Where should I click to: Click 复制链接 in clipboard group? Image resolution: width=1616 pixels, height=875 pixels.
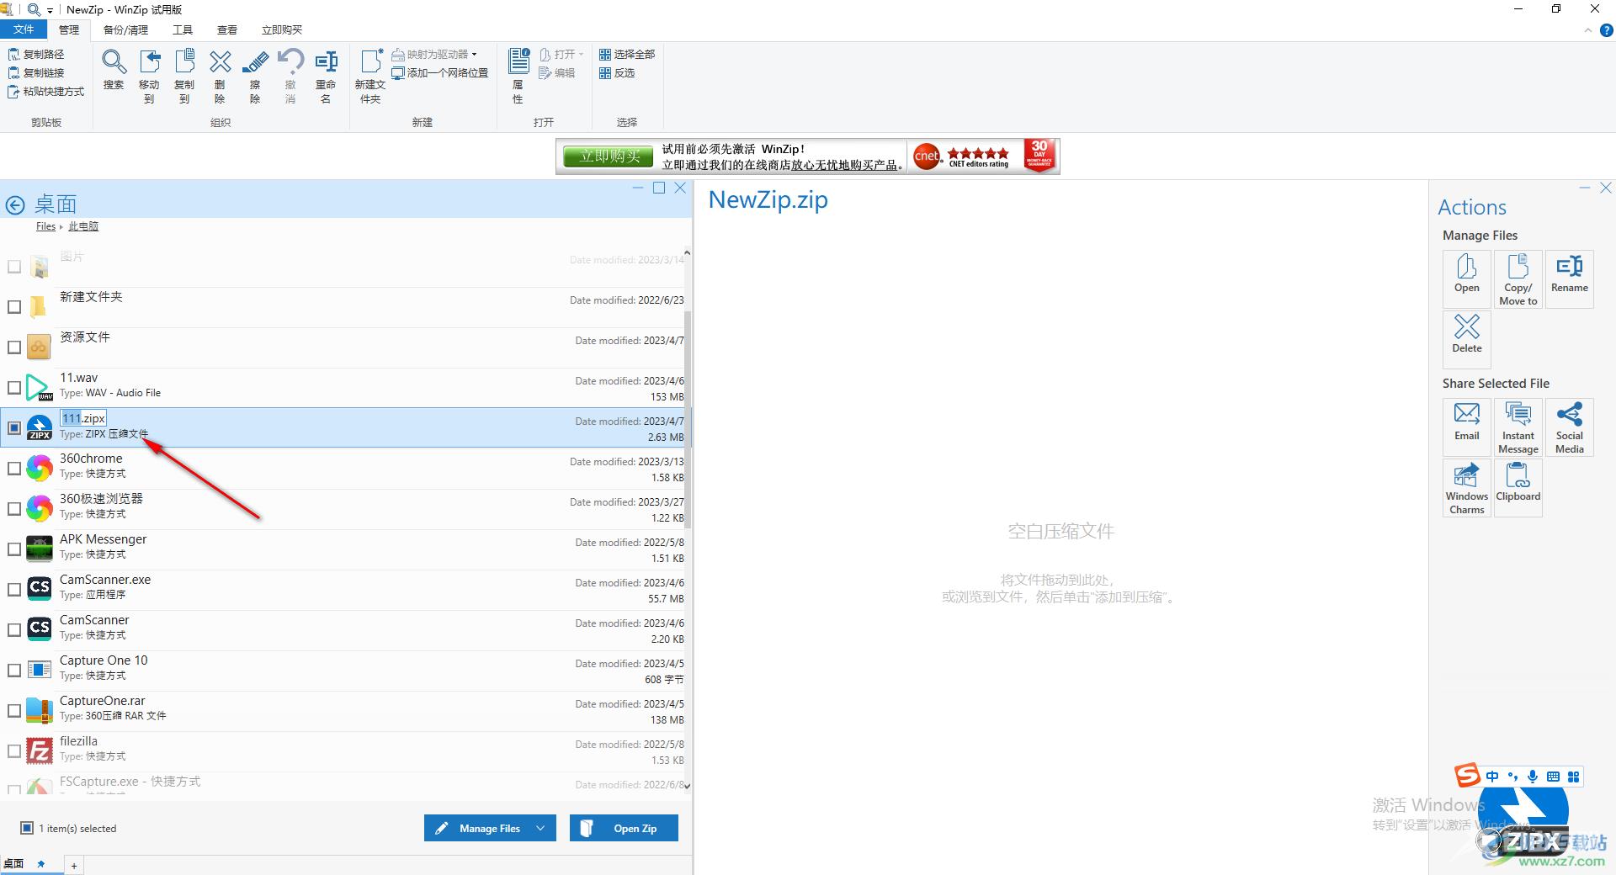(x=36, y=72)
